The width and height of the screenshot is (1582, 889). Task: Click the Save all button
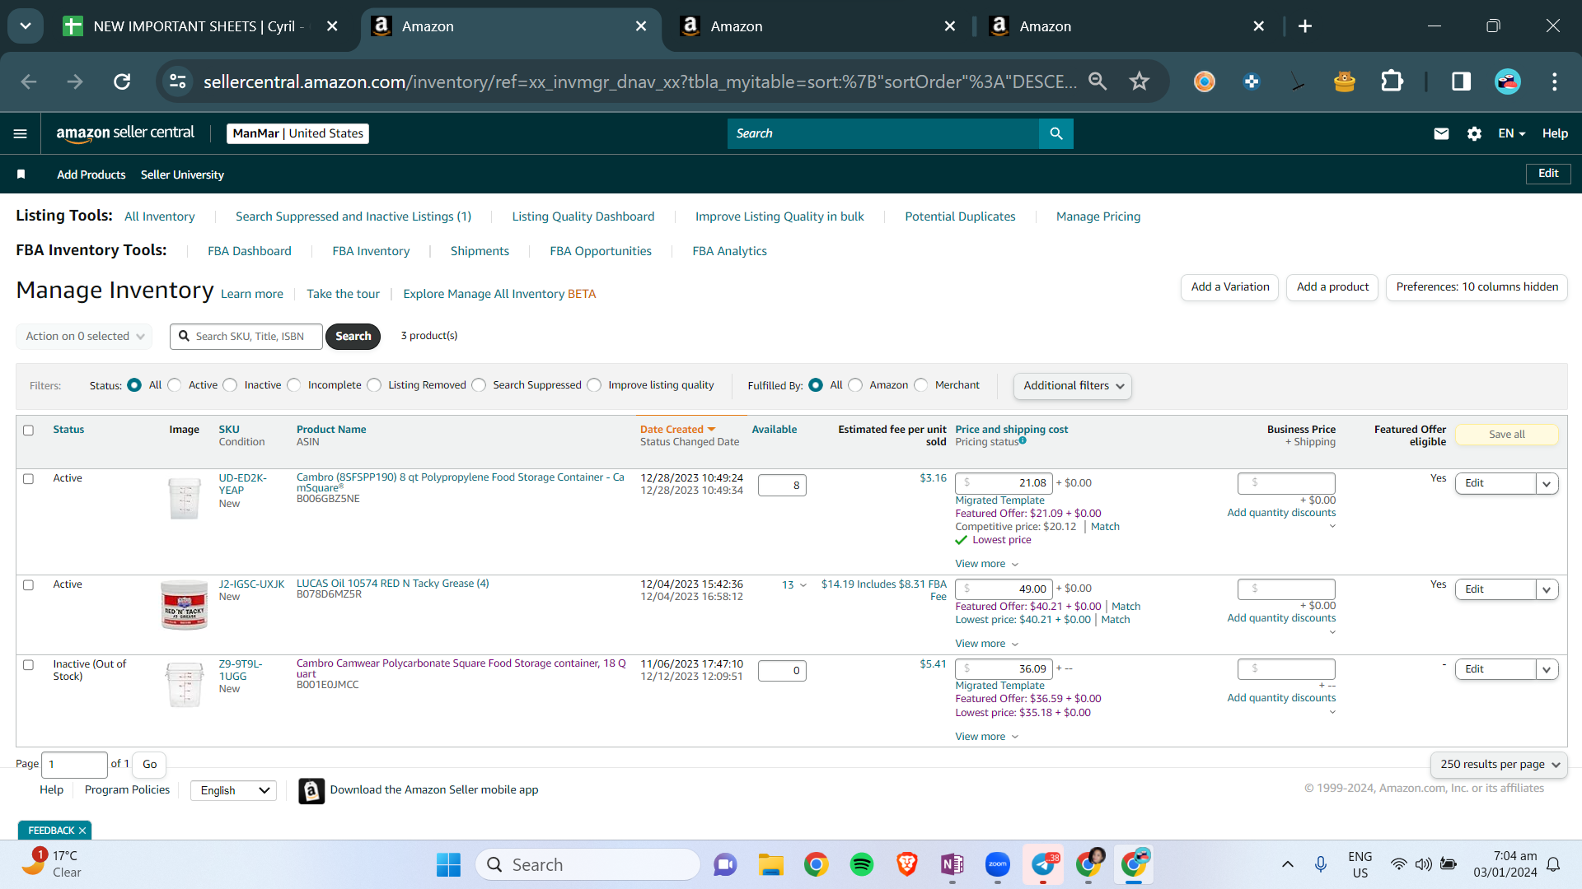coord(1507,435)
